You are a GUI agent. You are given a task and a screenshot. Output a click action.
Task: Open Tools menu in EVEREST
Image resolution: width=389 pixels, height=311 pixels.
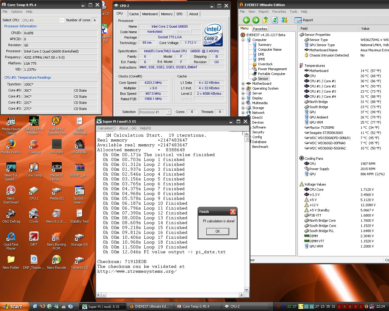click(x=294, y=12)
